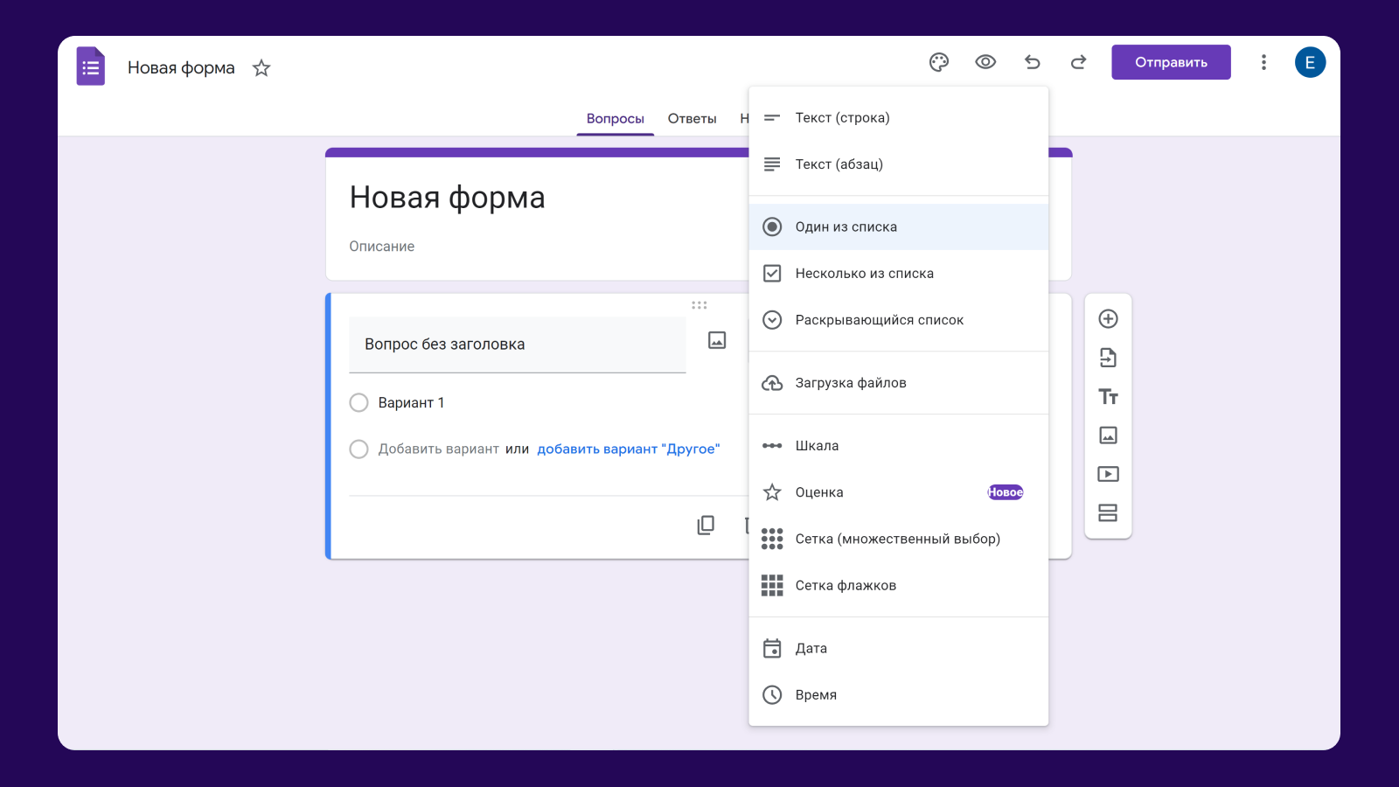This screenshot has height=787, width=1399.
Task: Insert an image into the question
Action: coord(716,340)
